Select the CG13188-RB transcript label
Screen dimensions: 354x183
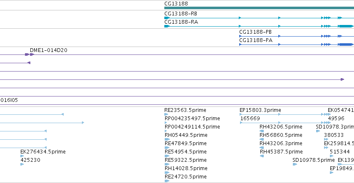coord(181,14)
